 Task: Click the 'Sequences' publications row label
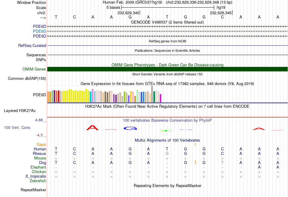[x=36, y=55]
